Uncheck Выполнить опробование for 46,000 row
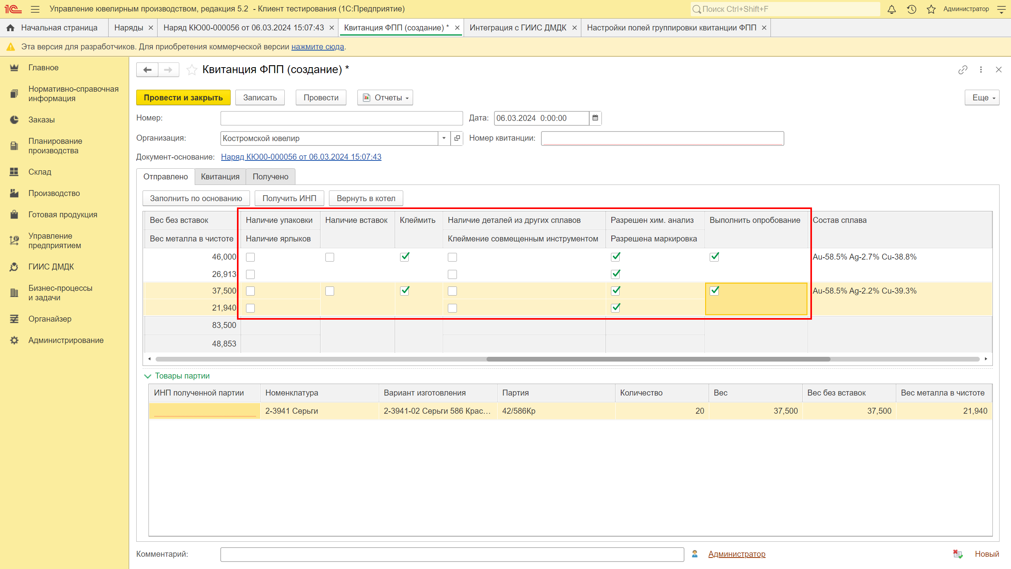Screen dimensions: 1011x569 point(714,257)
